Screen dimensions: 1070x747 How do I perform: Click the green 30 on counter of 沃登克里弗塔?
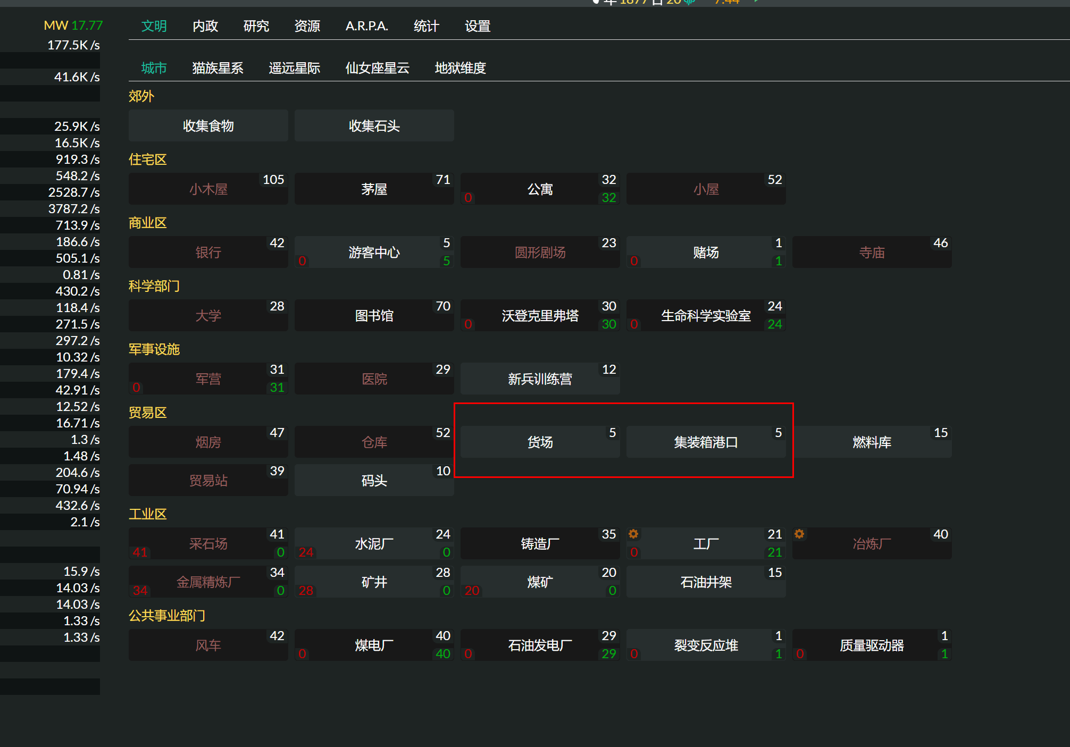click(609, 324)
